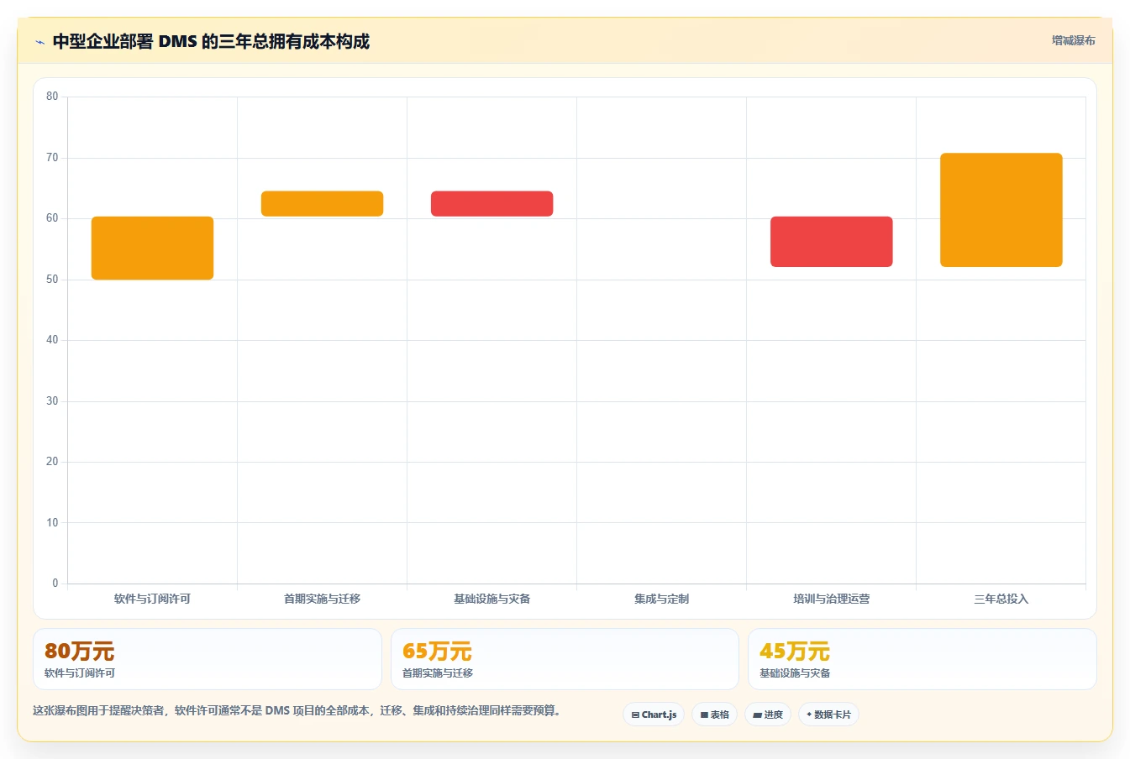The height and width of the screenshot is (759, 1130).
Task: Select the 三年总投入 total bar
Action: (1001, 210)
